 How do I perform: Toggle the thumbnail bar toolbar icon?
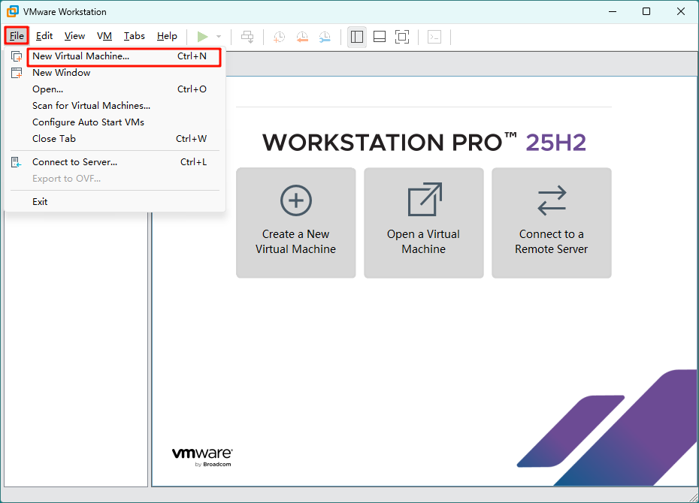tap(380, 37)
